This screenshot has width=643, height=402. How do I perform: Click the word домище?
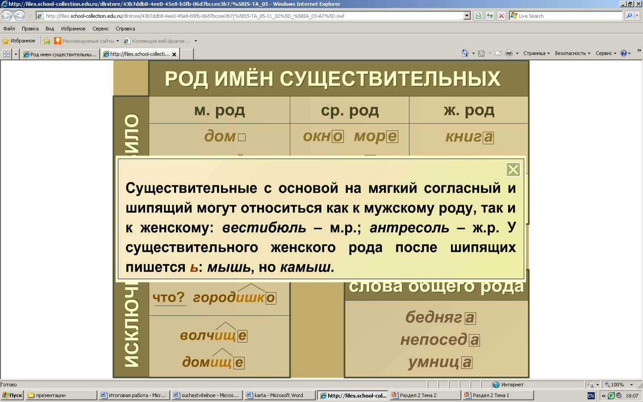tap(213, 362)
